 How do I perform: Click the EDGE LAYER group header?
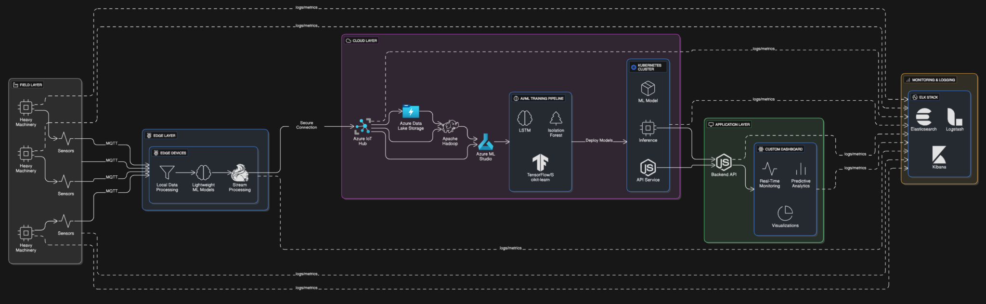click(161, 135)
